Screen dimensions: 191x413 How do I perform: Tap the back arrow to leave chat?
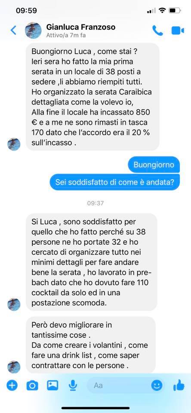[13, 30]
